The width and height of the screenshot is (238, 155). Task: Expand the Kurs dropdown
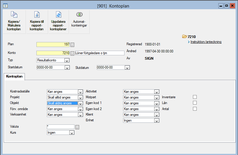point(72,133)
